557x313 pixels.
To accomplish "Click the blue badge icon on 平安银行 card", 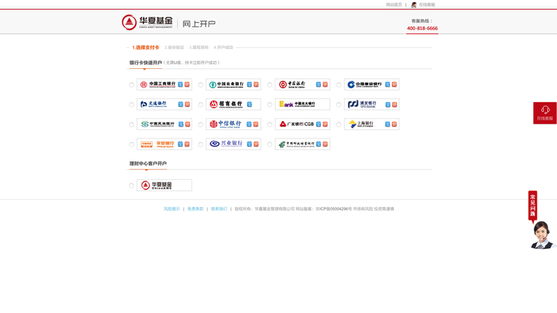I will point(180,144).
